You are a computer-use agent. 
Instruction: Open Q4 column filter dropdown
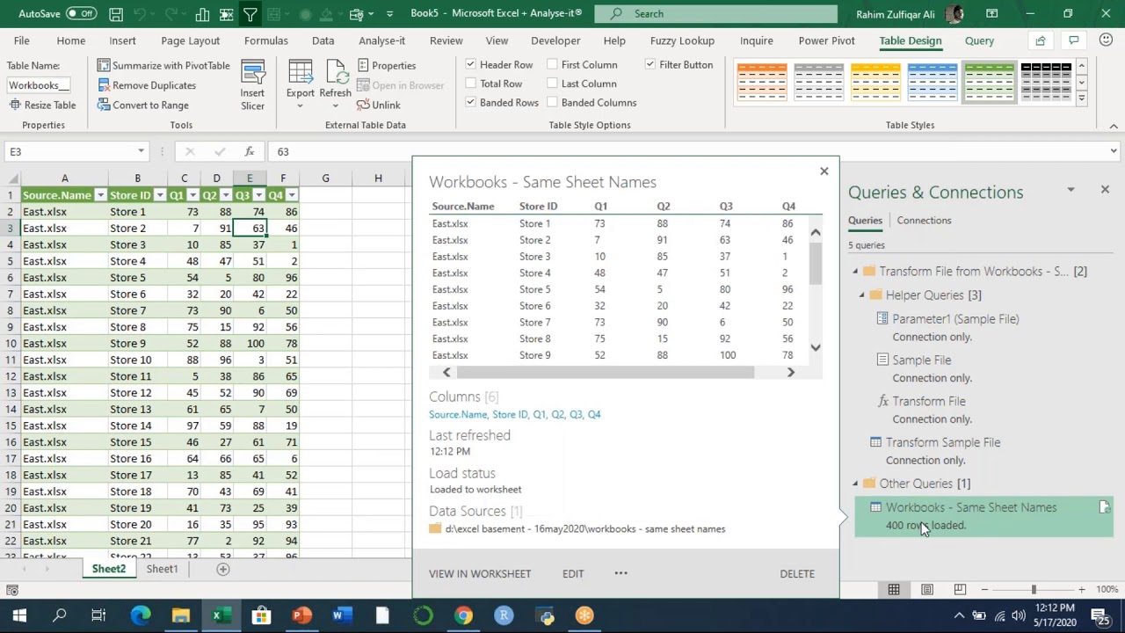[x=292, y=195]
